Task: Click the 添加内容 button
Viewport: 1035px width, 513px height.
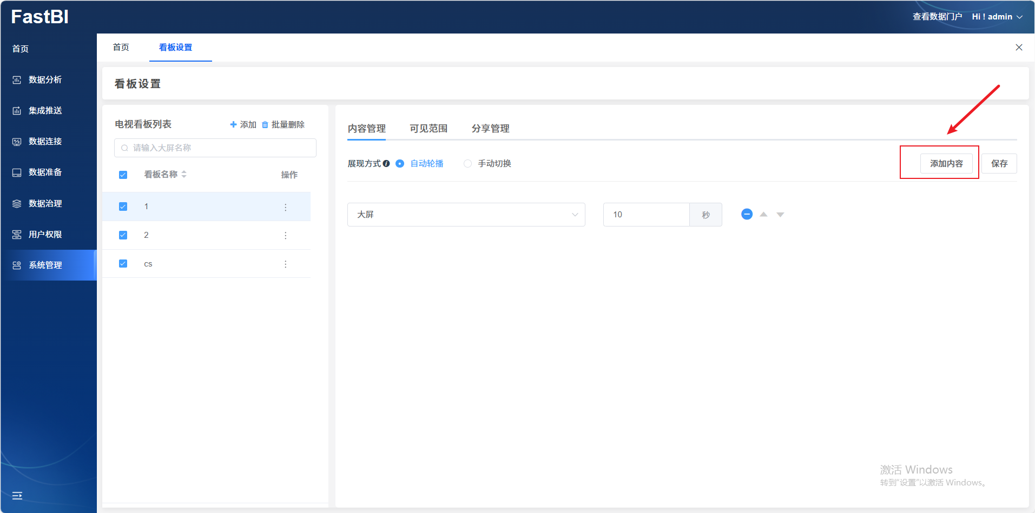Action: pyautogui.click(x=946, y=164)
